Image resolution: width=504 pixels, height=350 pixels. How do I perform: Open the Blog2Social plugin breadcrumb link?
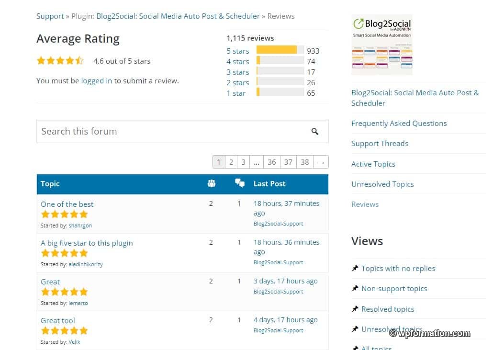[x=178, y=16]
